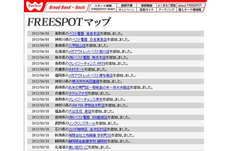Click the 2012/04/03 date in 木村オート row
231x151 pixels.
pos(41,69)
